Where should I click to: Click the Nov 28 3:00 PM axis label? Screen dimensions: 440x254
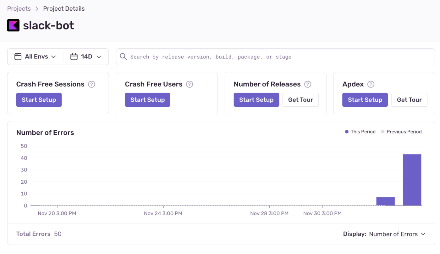pyautogui.click(x=269, y=213)
